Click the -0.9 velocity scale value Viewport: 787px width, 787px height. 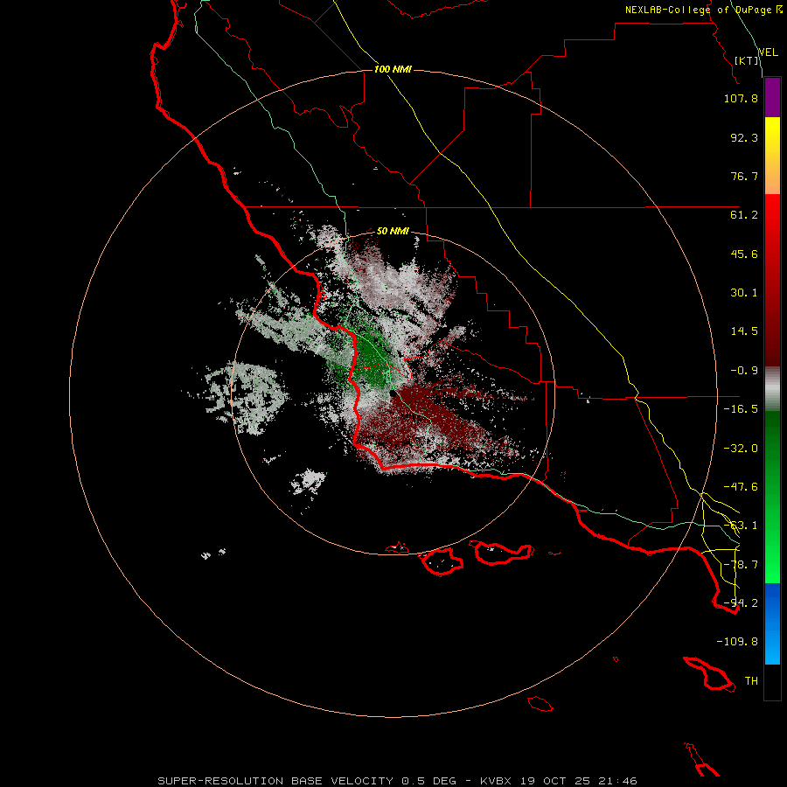pyautogui.click(x=744, y=371)
